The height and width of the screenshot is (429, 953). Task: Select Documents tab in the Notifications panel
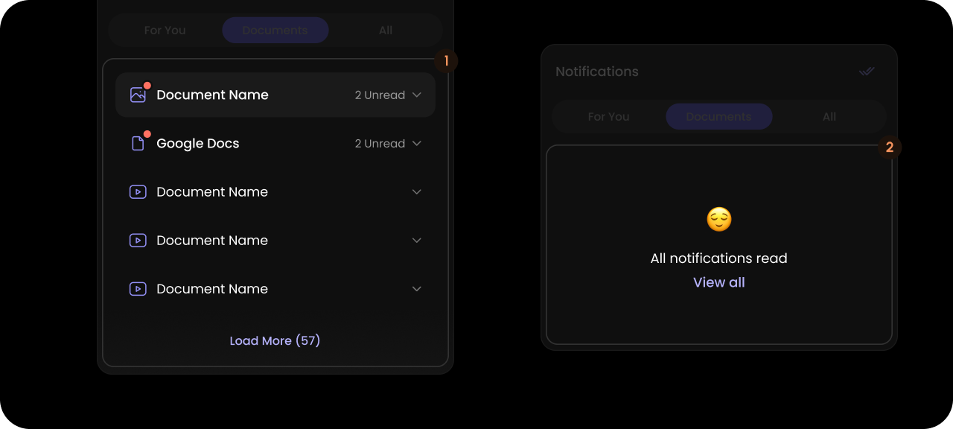coord(719,117)
